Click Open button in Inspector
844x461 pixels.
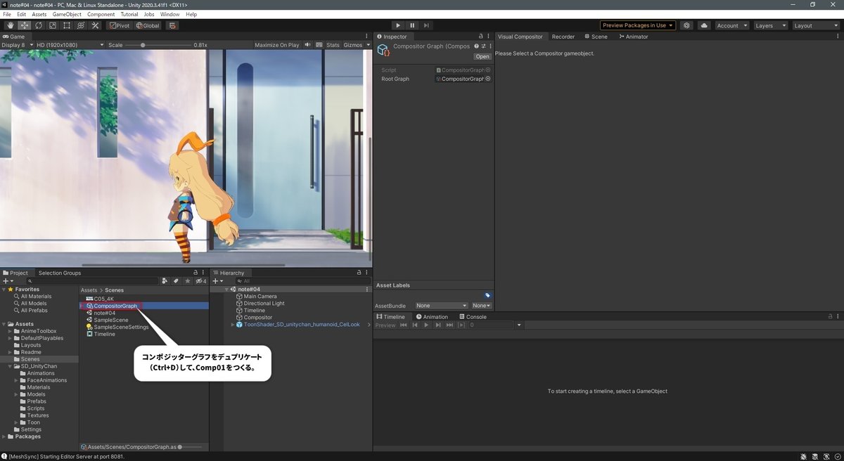pyautogui.click(x=482, y=56)
